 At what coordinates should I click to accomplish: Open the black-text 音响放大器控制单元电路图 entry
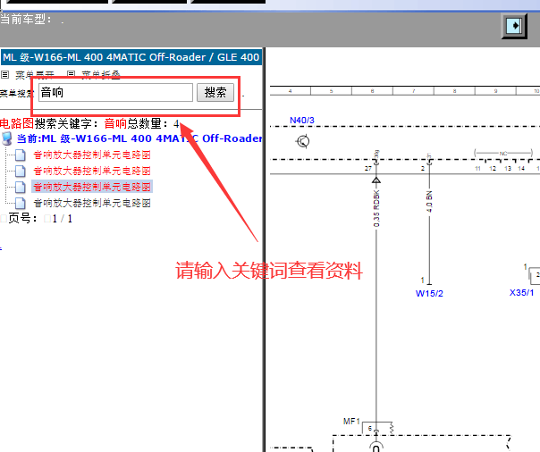tap(92, 203)
